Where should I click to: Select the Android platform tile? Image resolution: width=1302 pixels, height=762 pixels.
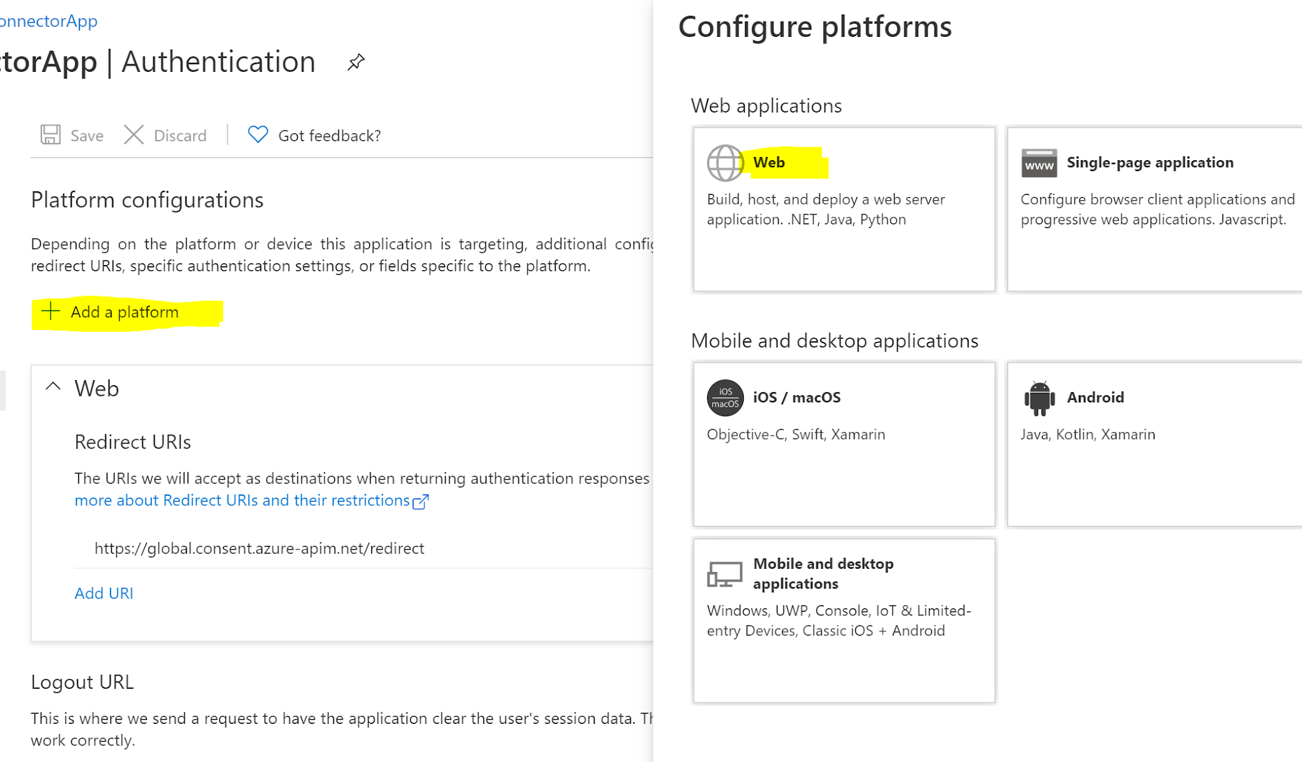point(1154,444)
